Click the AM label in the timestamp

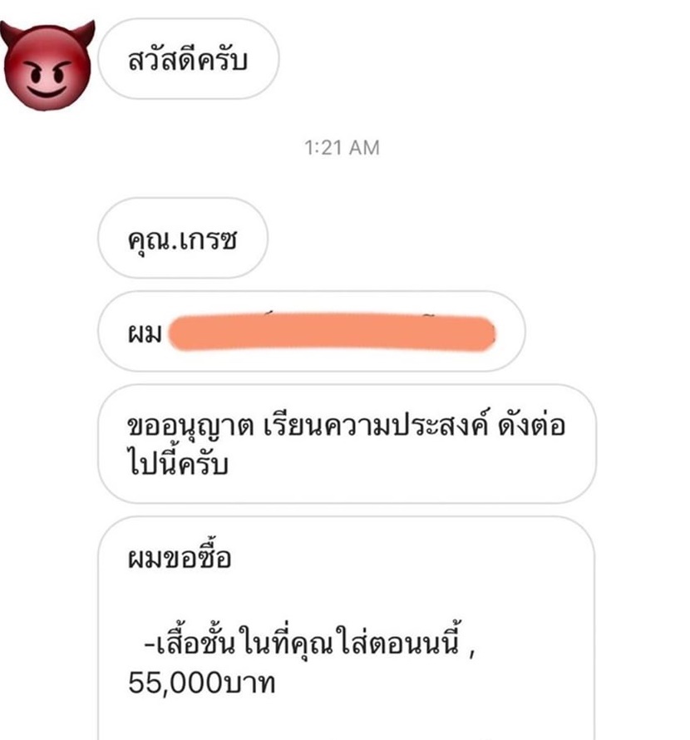tap(364, 148)
